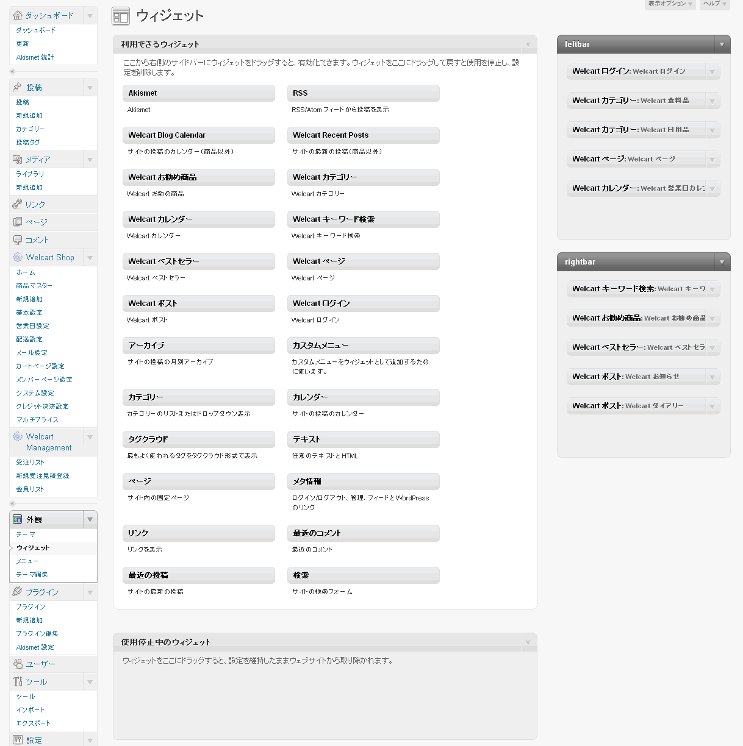The height and width of the screenshot is (746, 743).
Task: Collapse the 外観 menu with its arrow
Action: (90, 520)
